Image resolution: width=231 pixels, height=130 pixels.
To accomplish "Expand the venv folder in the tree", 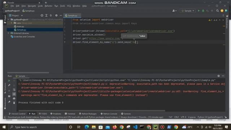I will tap(12, 23).
